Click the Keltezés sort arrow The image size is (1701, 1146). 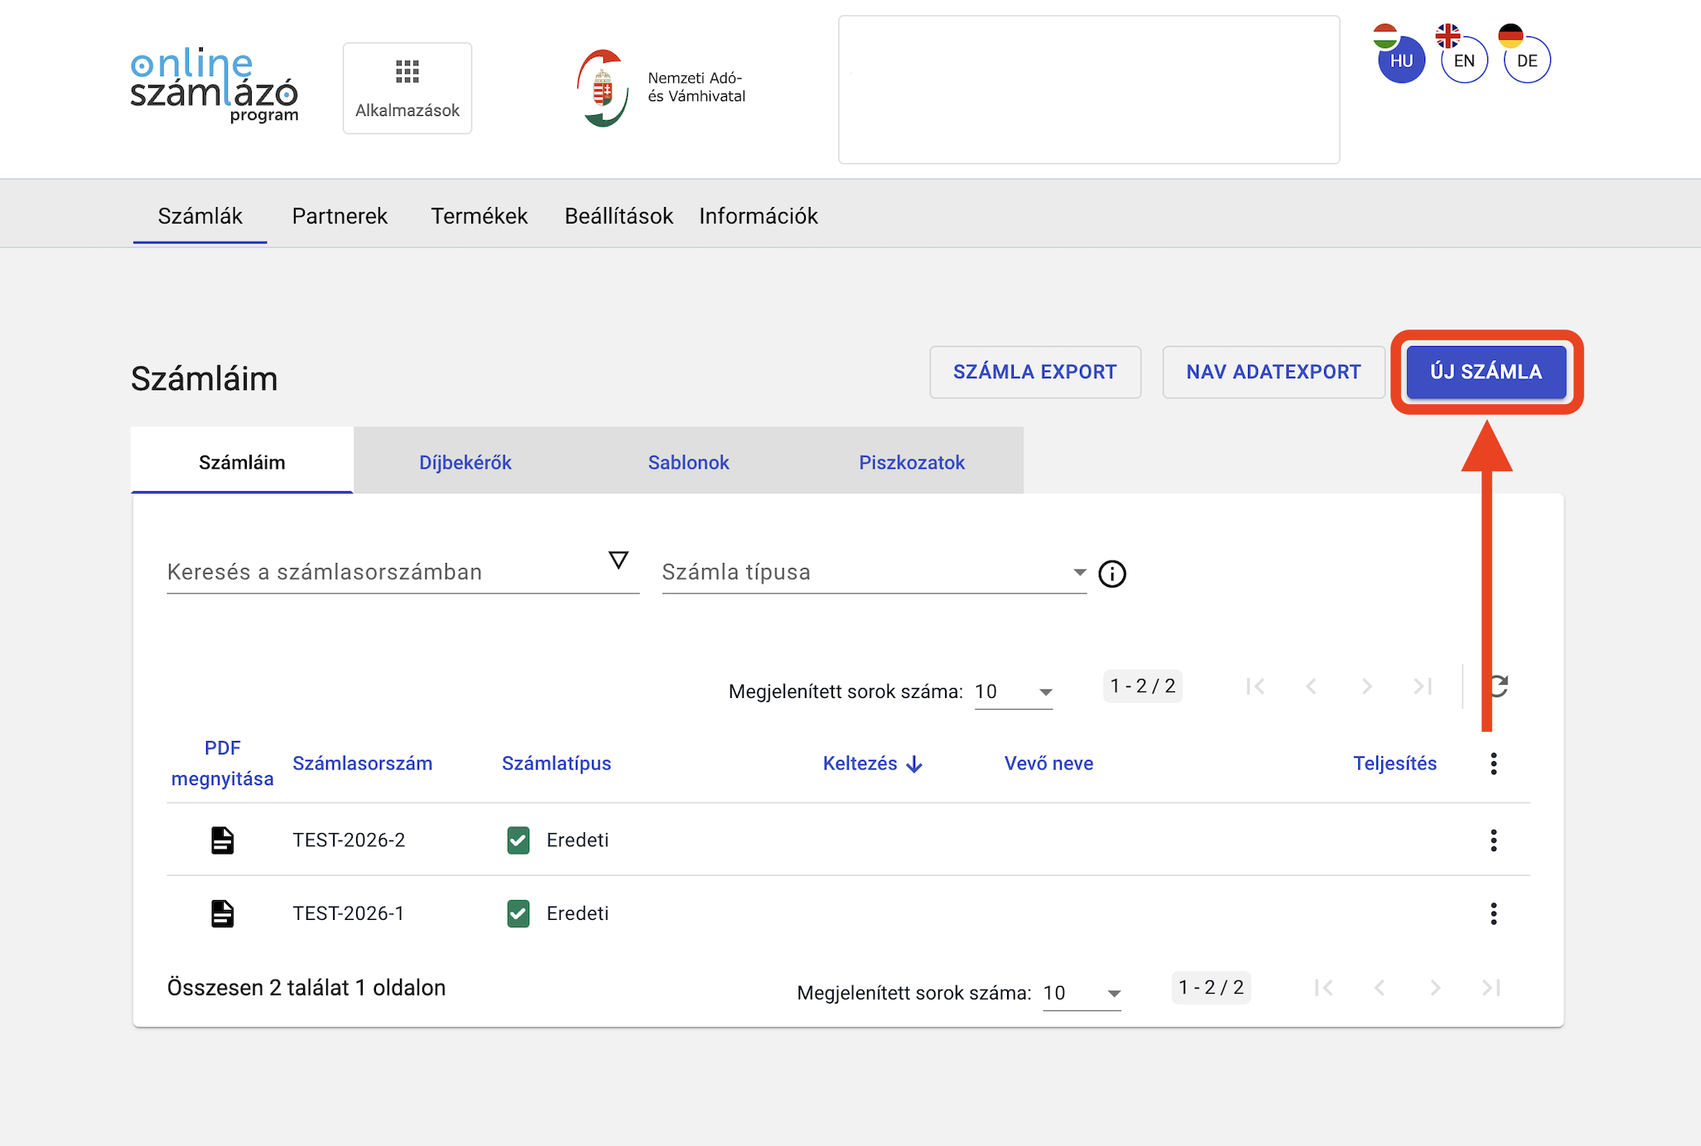click(914, 764)
